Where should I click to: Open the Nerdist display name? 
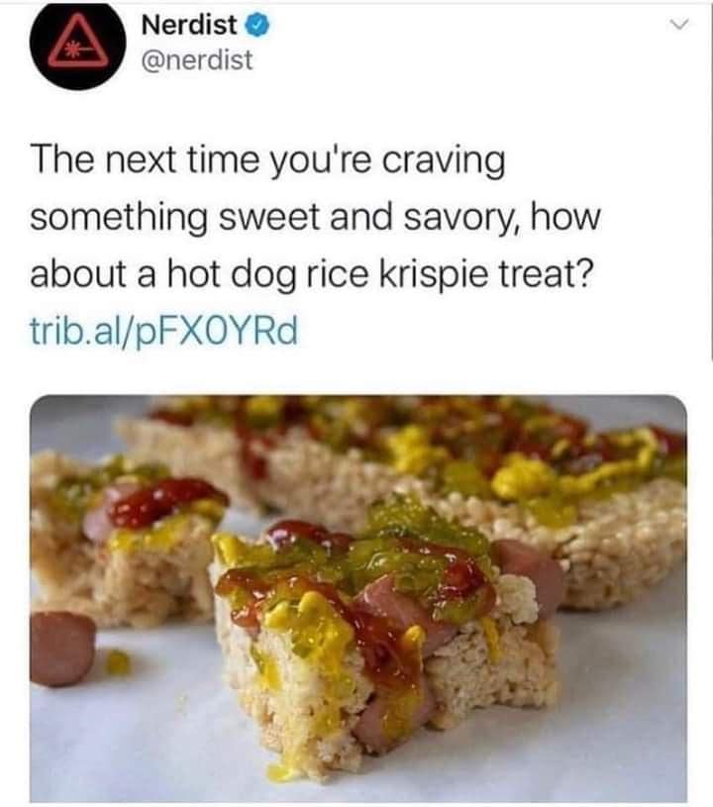pyautogui.click(x=189, y=25)
